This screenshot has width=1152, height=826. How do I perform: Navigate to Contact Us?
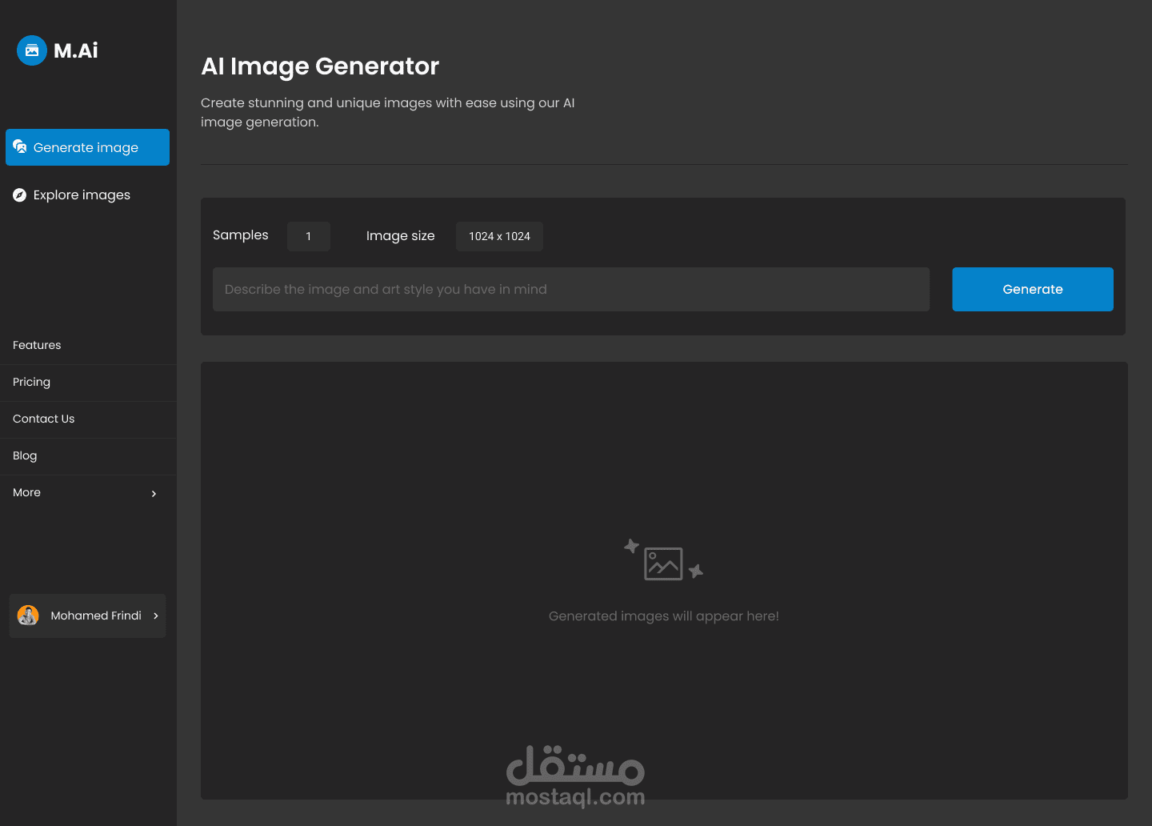pyautogui.click(x=43, y=419)
